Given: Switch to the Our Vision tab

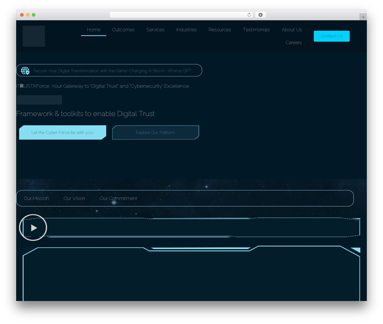Looking at the screenshot, I should pyautogui.click(x=74, y=198).
